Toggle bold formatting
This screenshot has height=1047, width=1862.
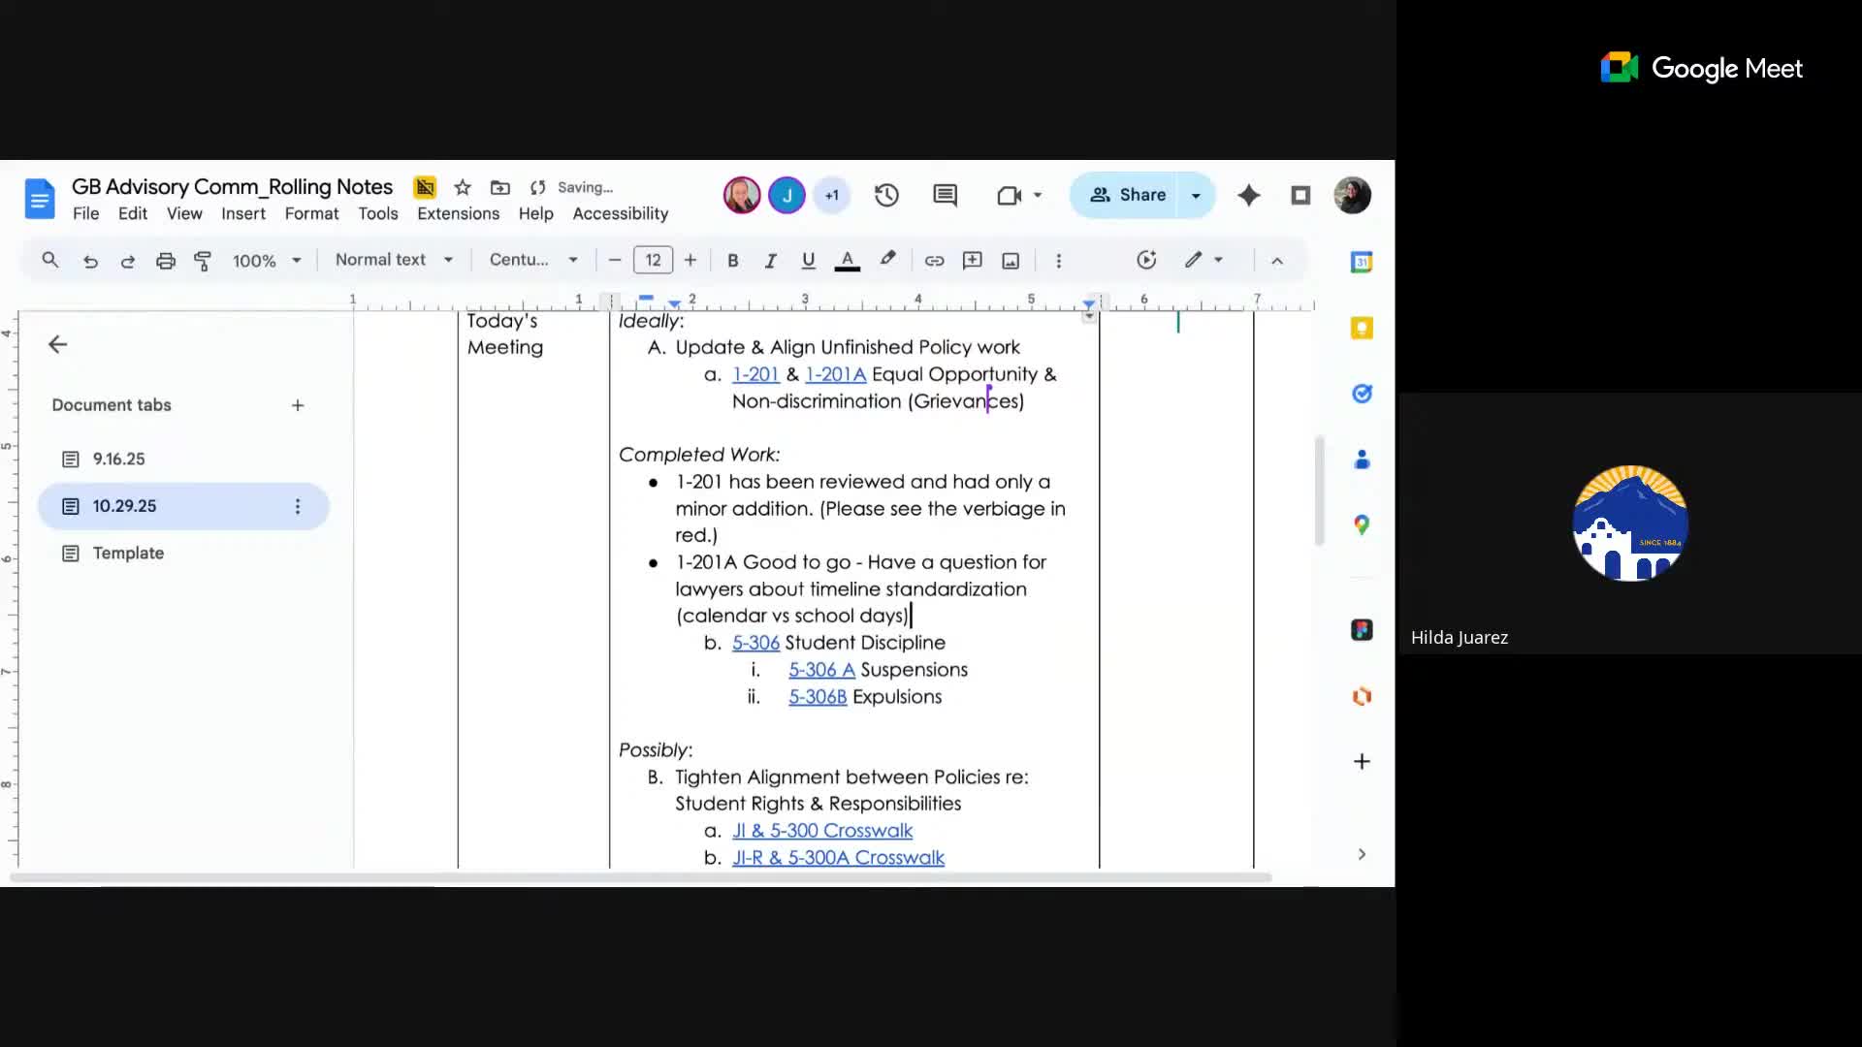point(733,261)
